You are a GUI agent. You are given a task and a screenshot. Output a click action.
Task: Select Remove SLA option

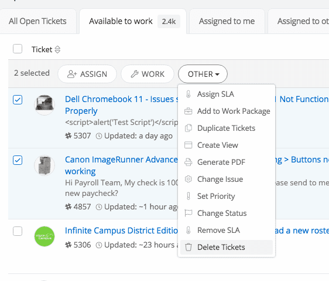click(x=227, y=231)
